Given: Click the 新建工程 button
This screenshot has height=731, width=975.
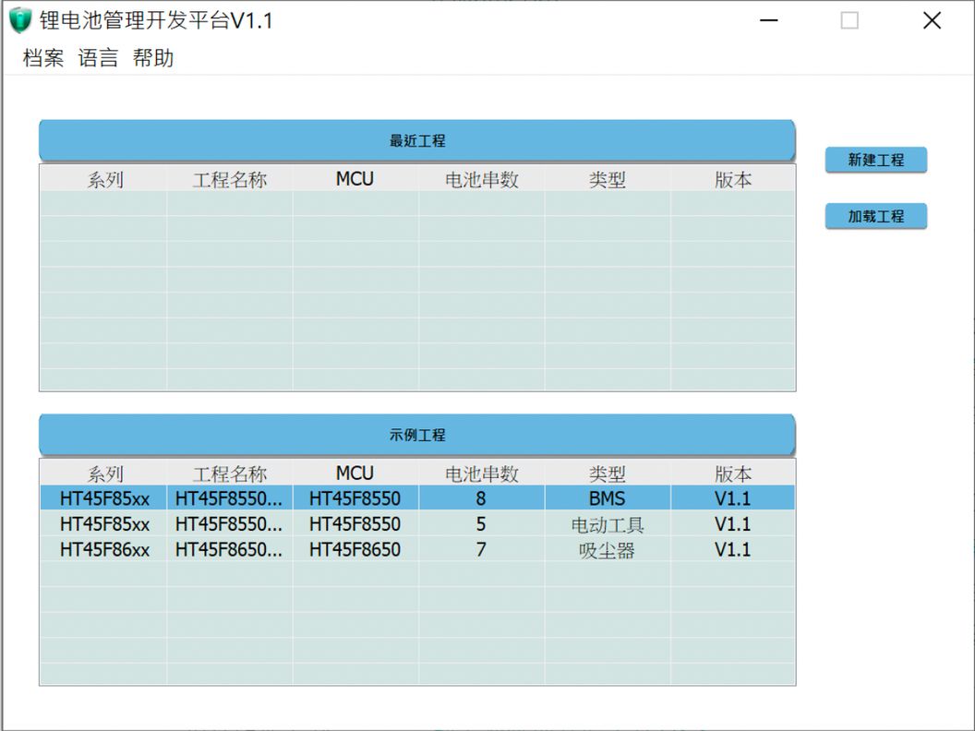Looking at the screenshot, I should (875, 160).
